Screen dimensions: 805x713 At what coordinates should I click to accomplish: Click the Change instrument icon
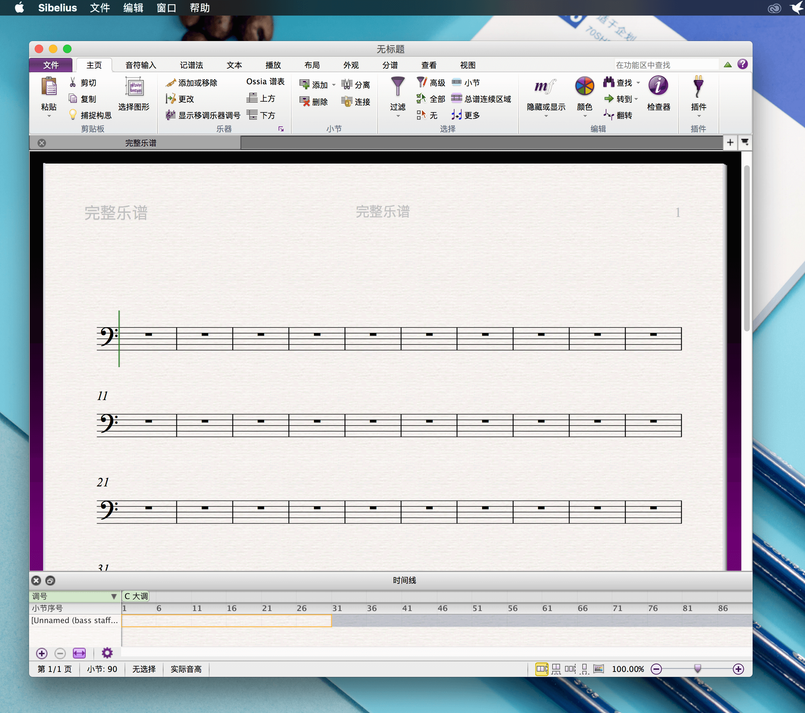click(x=171, y=98)
